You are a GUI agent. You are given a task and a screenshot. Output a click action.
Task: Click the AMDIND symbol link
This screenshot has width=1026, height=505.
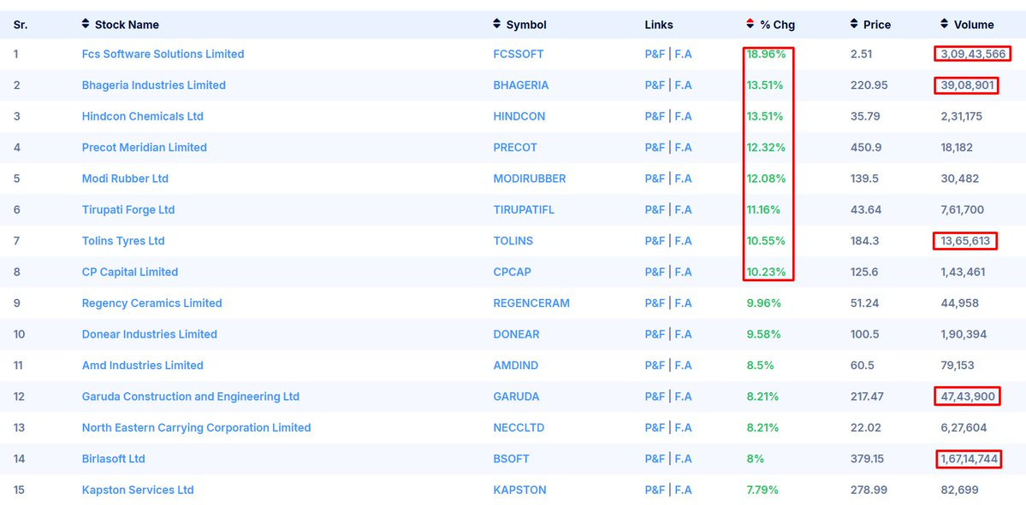[x=516, y=365]
